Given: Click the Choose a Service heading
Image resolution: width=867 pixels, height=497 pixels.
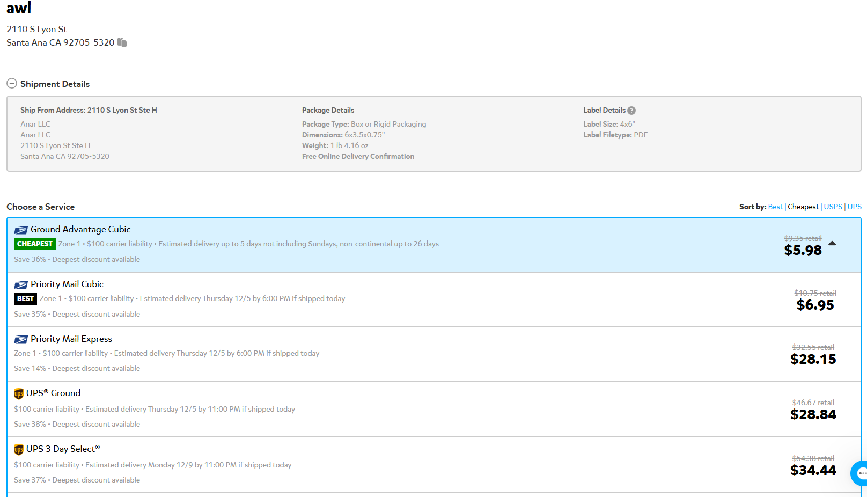Looking at the screenshot, I should click(x=40, y=207).
